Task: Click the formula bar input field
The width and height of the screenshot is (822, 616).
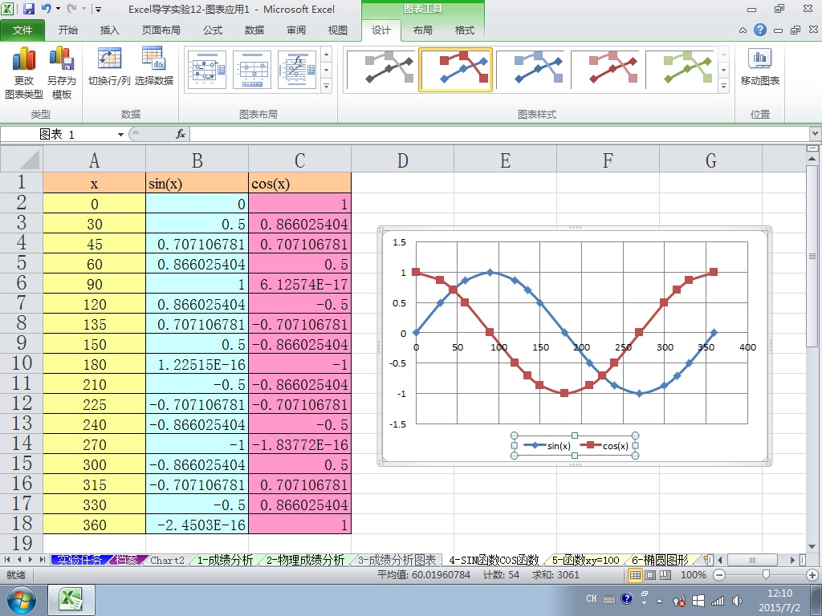Action: [499, 134]
